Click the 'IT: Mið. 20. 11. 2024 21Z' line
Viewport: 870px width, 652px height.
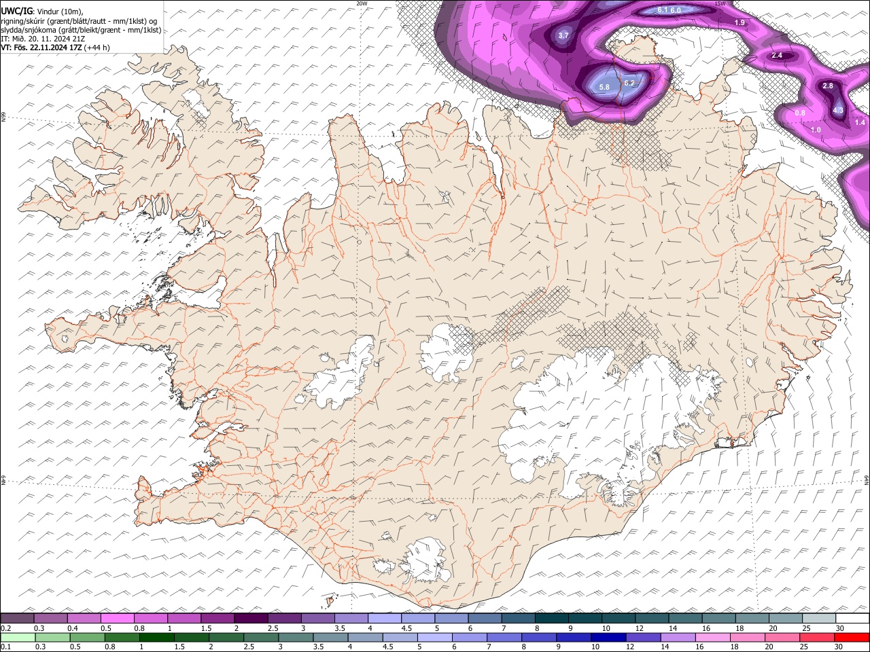click(42, 39)
